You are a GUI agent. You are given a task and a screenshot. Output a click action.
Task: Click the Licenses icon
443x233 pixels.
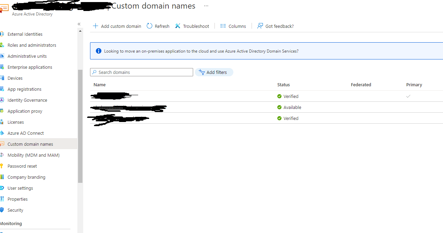pos(2,122)
